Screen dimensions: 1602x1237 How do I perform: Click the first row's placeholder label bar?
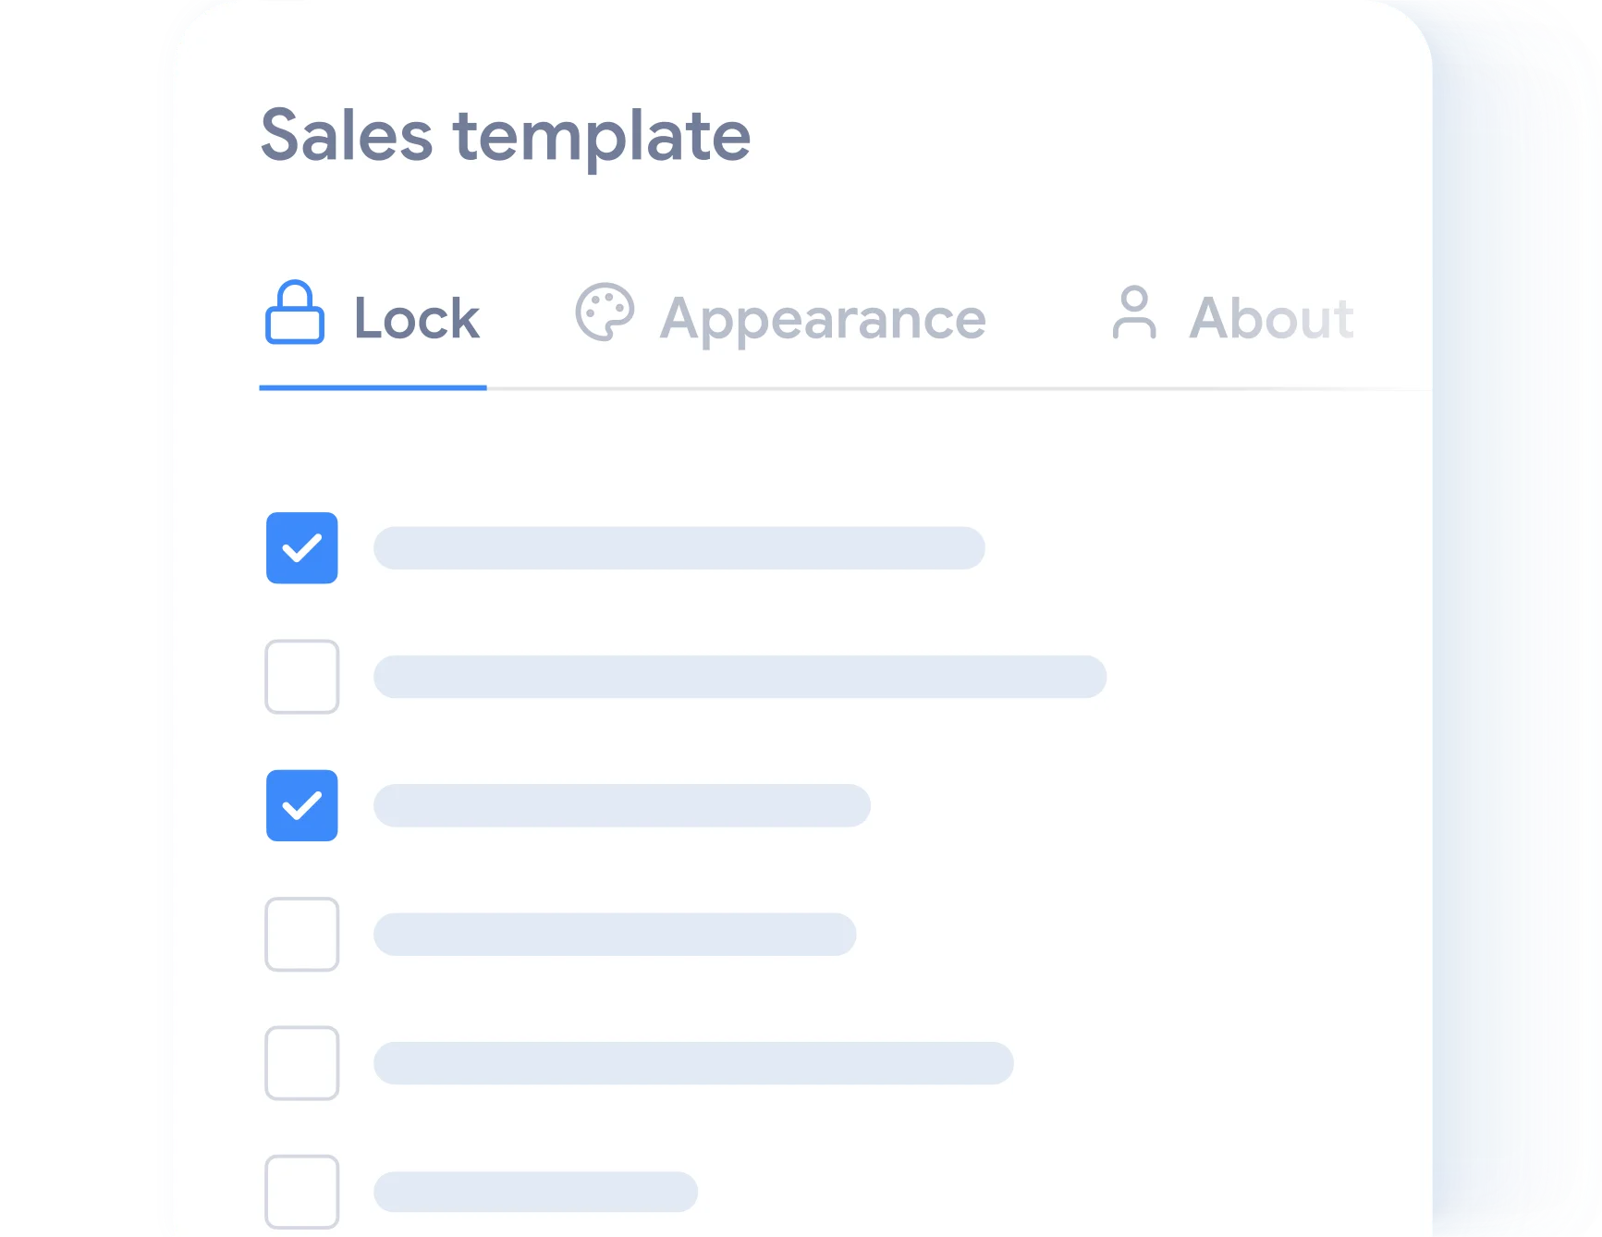pyautogui.click(x=679, y=548)
